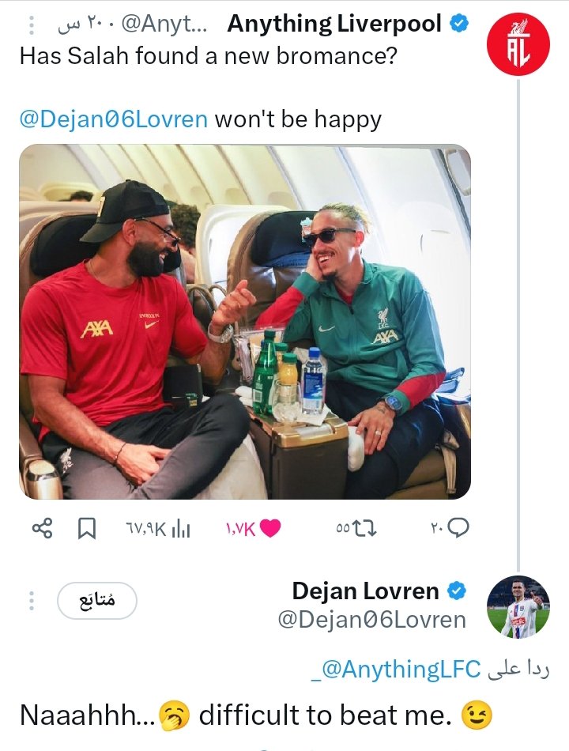This screenshot has width=569, height=751.
Task: Open Lovren's reply text 'Naaahhh... difficult to beat me'
Action: (237, 715)
